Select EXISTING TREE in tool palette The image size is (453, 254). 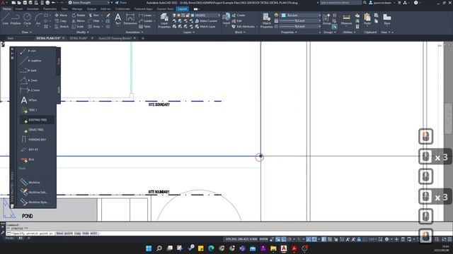37,120
